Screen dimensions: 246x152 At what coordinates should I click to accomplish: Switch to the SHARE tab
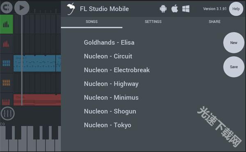pos(214,22)
